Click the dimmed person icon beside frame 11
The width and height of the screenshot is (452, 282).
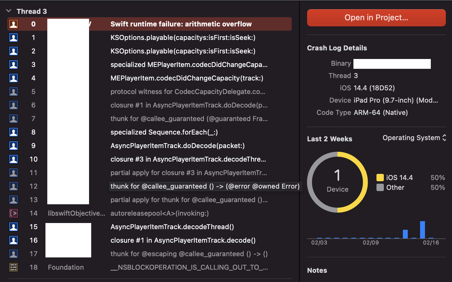(x=14, y=173)
